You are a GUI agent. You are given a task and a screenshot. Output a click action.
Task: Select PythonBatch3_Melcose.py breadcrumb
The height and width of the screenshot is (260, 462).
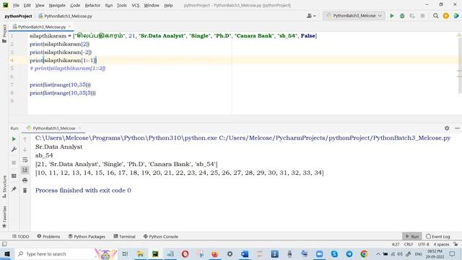[x=66, y=16]
